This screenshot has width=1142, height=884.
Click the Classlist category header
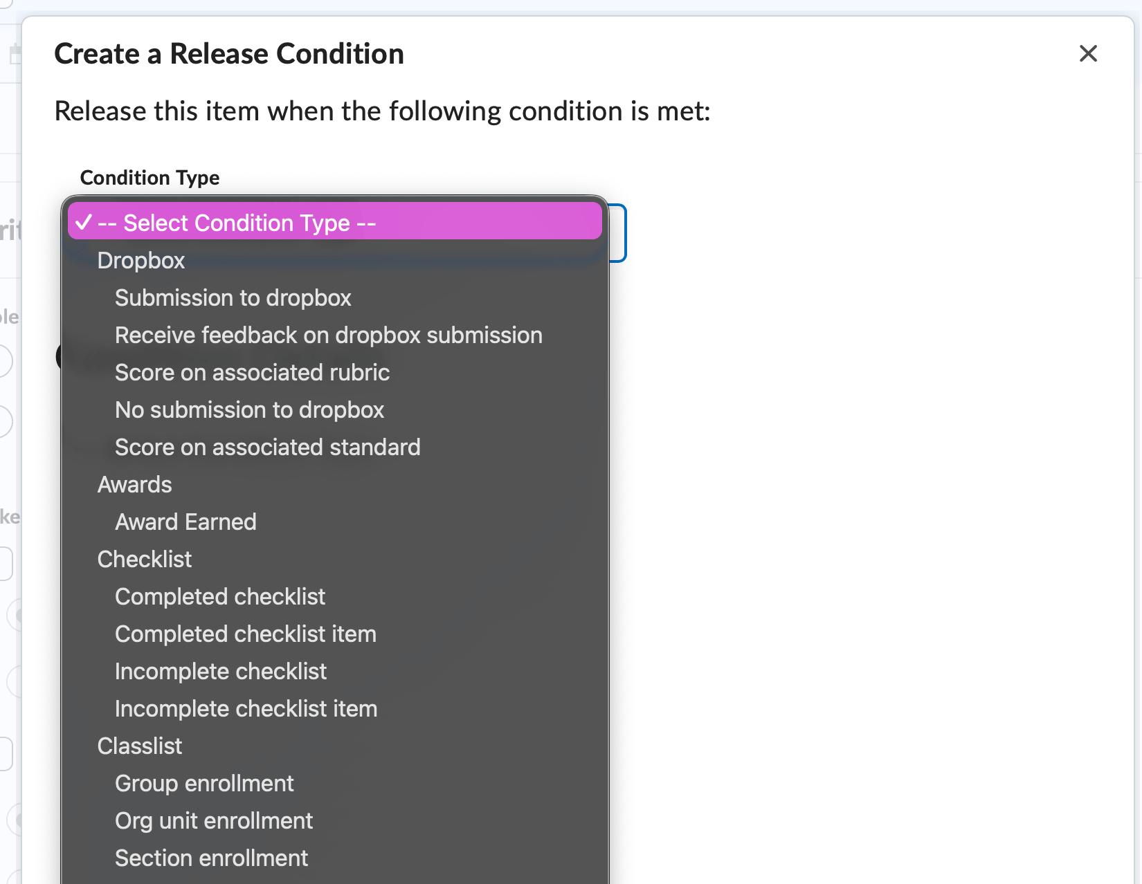click(x=140, y=746)
